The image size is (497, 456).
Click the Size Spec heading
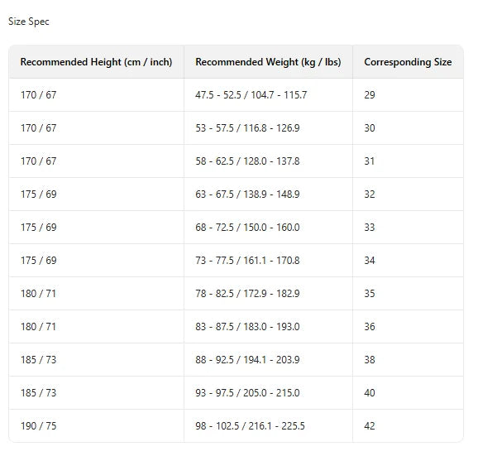pyautogui.click(x=28, y=22)
